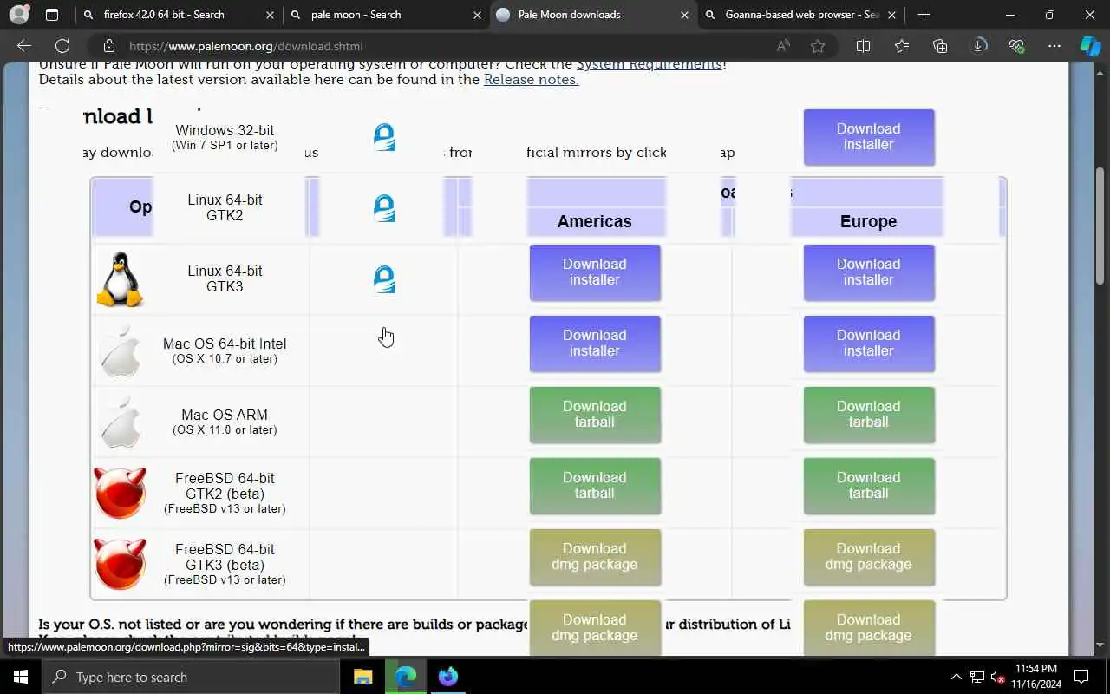
Task: Click the signature icon for Windows 32-bit
Action: [384, 137]
